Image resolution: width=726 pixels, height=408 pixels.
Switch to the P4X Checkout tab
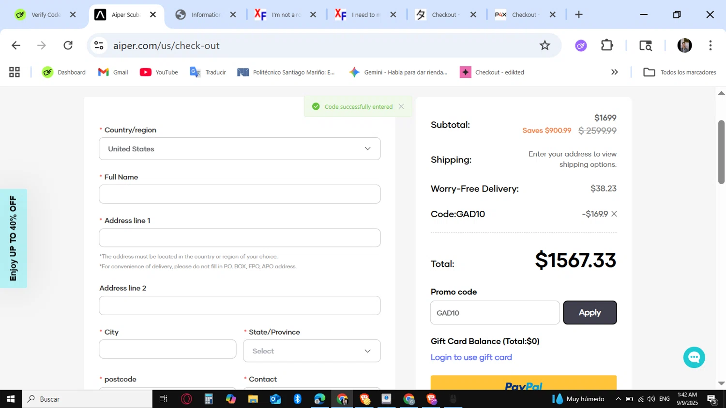point(526,15)
